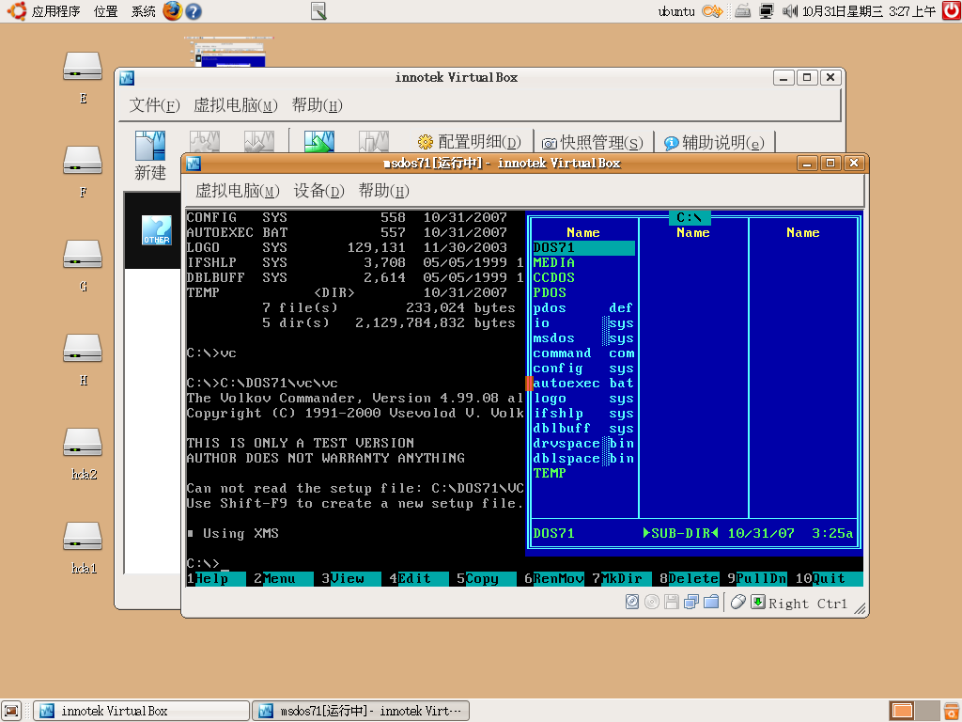The width and height of the screenshot is (962, 722).
Task: Select the MEDIA directory in file panel
Action: coord(583,263)
